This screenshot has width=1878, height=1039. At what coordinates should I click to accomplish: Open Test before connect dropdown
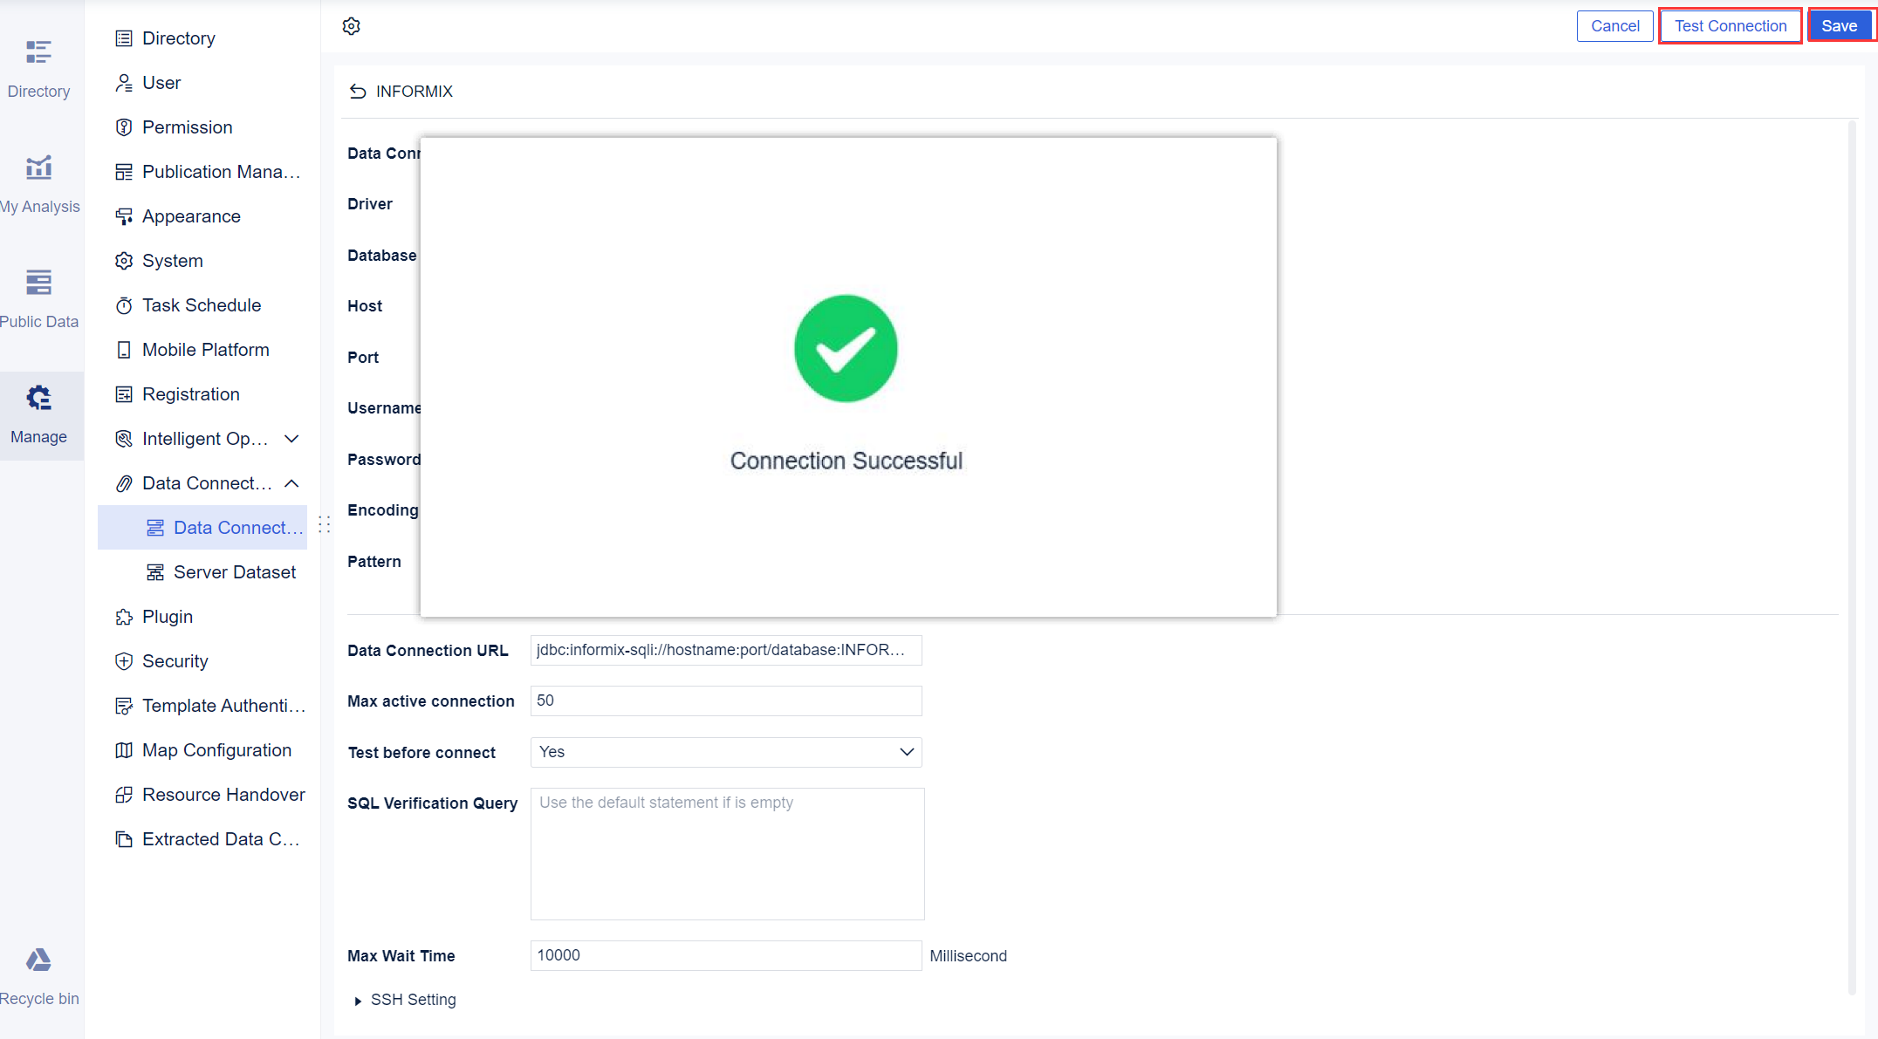(726, 752)
